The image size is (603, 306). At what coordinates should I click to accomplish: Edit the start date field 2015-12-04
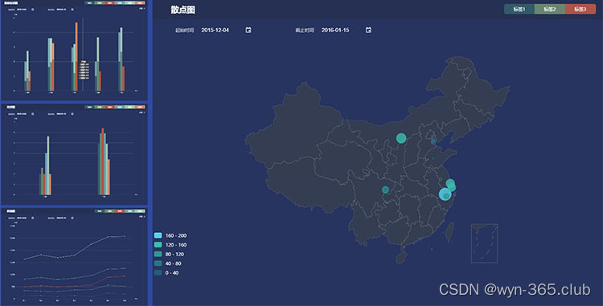pos(215,30)
